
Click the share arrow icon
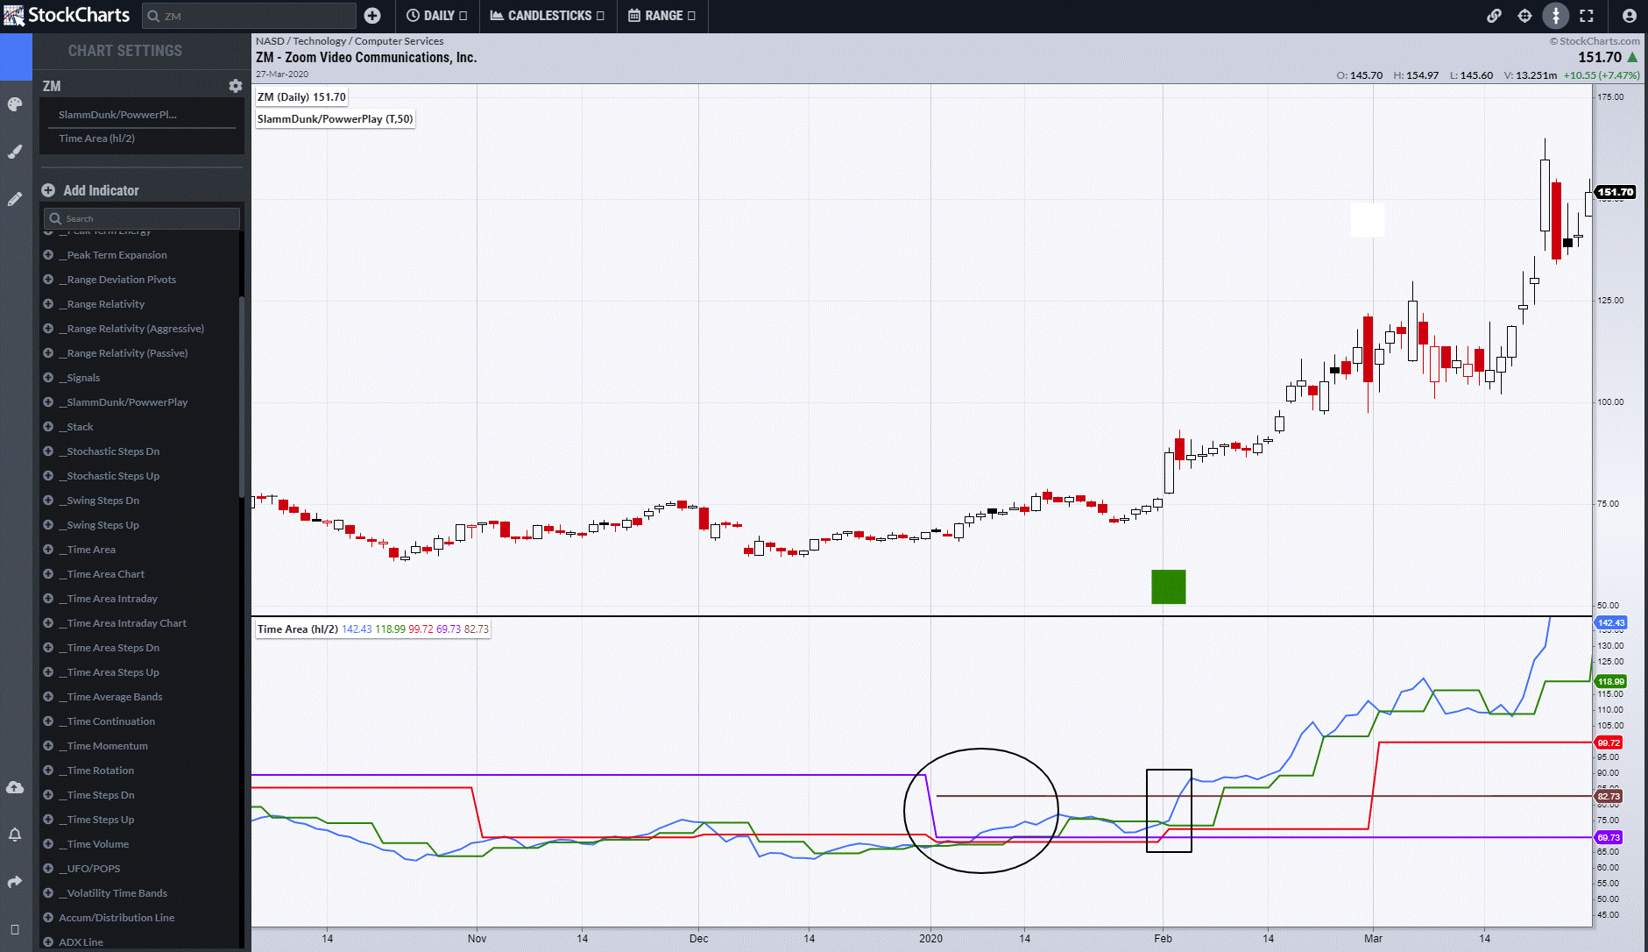coord(15,882)
